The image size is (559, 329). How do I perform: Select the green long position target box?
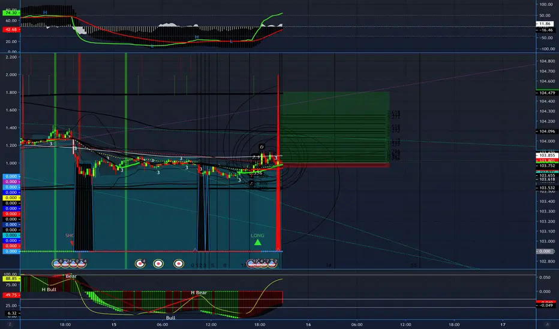pyautogui.click(x=335, y=127)
